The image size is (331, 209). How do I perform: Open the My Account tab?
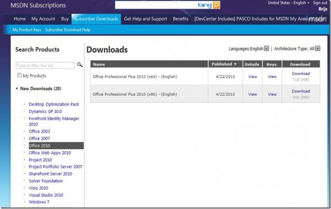pyautogui.click(x=43, y=19)
